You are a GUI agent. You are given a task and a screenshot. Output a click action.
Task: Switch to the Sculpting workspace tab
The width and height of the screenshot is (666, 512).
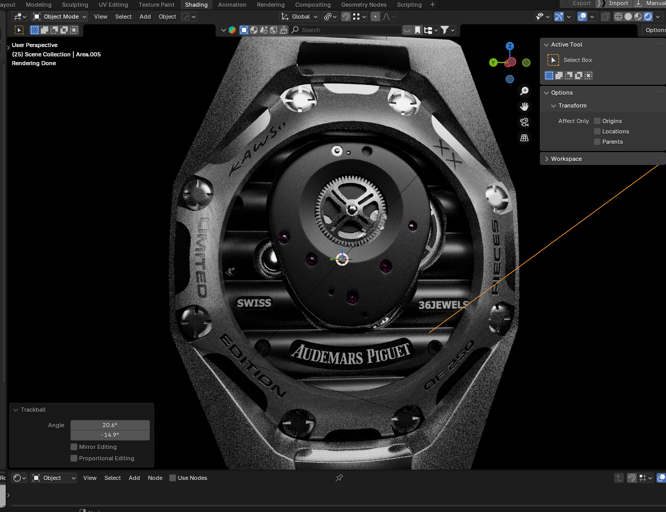pos(75,5)
